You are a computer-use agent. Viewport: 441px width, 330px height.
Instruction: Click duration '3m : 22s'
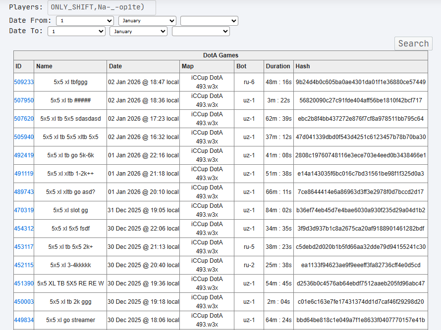(278, 100)
